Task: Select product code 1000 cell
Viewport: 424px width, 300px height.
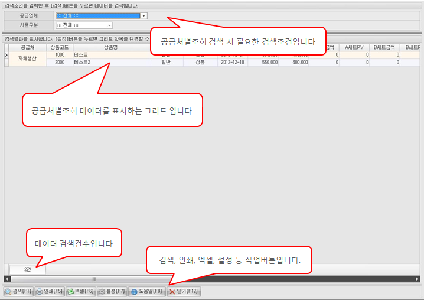Action: (60, 55)
